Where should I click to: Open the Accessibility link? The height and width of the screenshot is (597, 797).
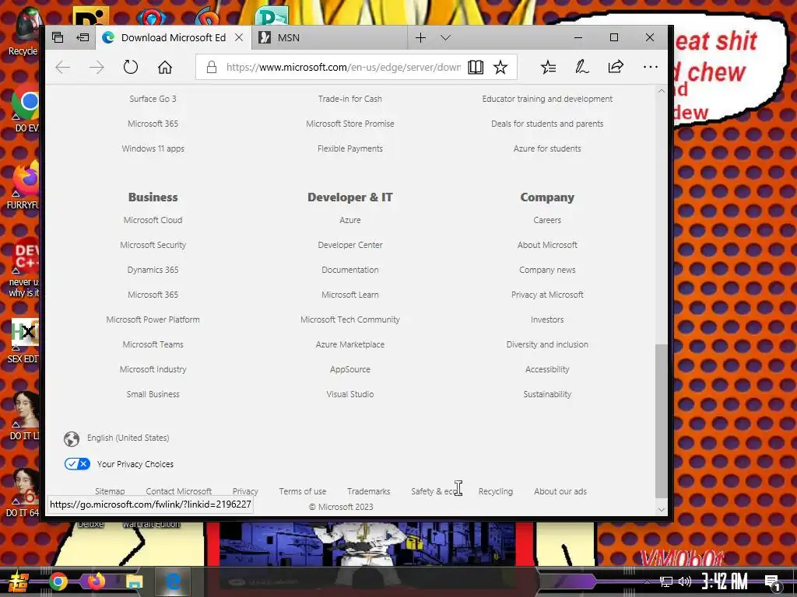pyautogui.click(x=547, y=369)
